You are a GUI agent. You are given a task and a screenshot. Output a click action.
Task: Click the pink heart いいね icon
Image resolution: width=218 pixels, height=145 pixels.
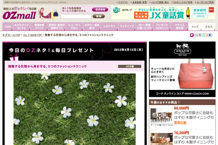coord(192,35)
